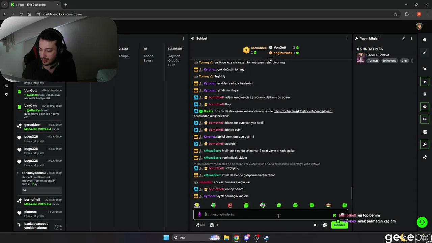The width and height of the screenshot is (432, 243).
Task: Edit stream info with the pencil icon
Action: click(x=403, y=38)
